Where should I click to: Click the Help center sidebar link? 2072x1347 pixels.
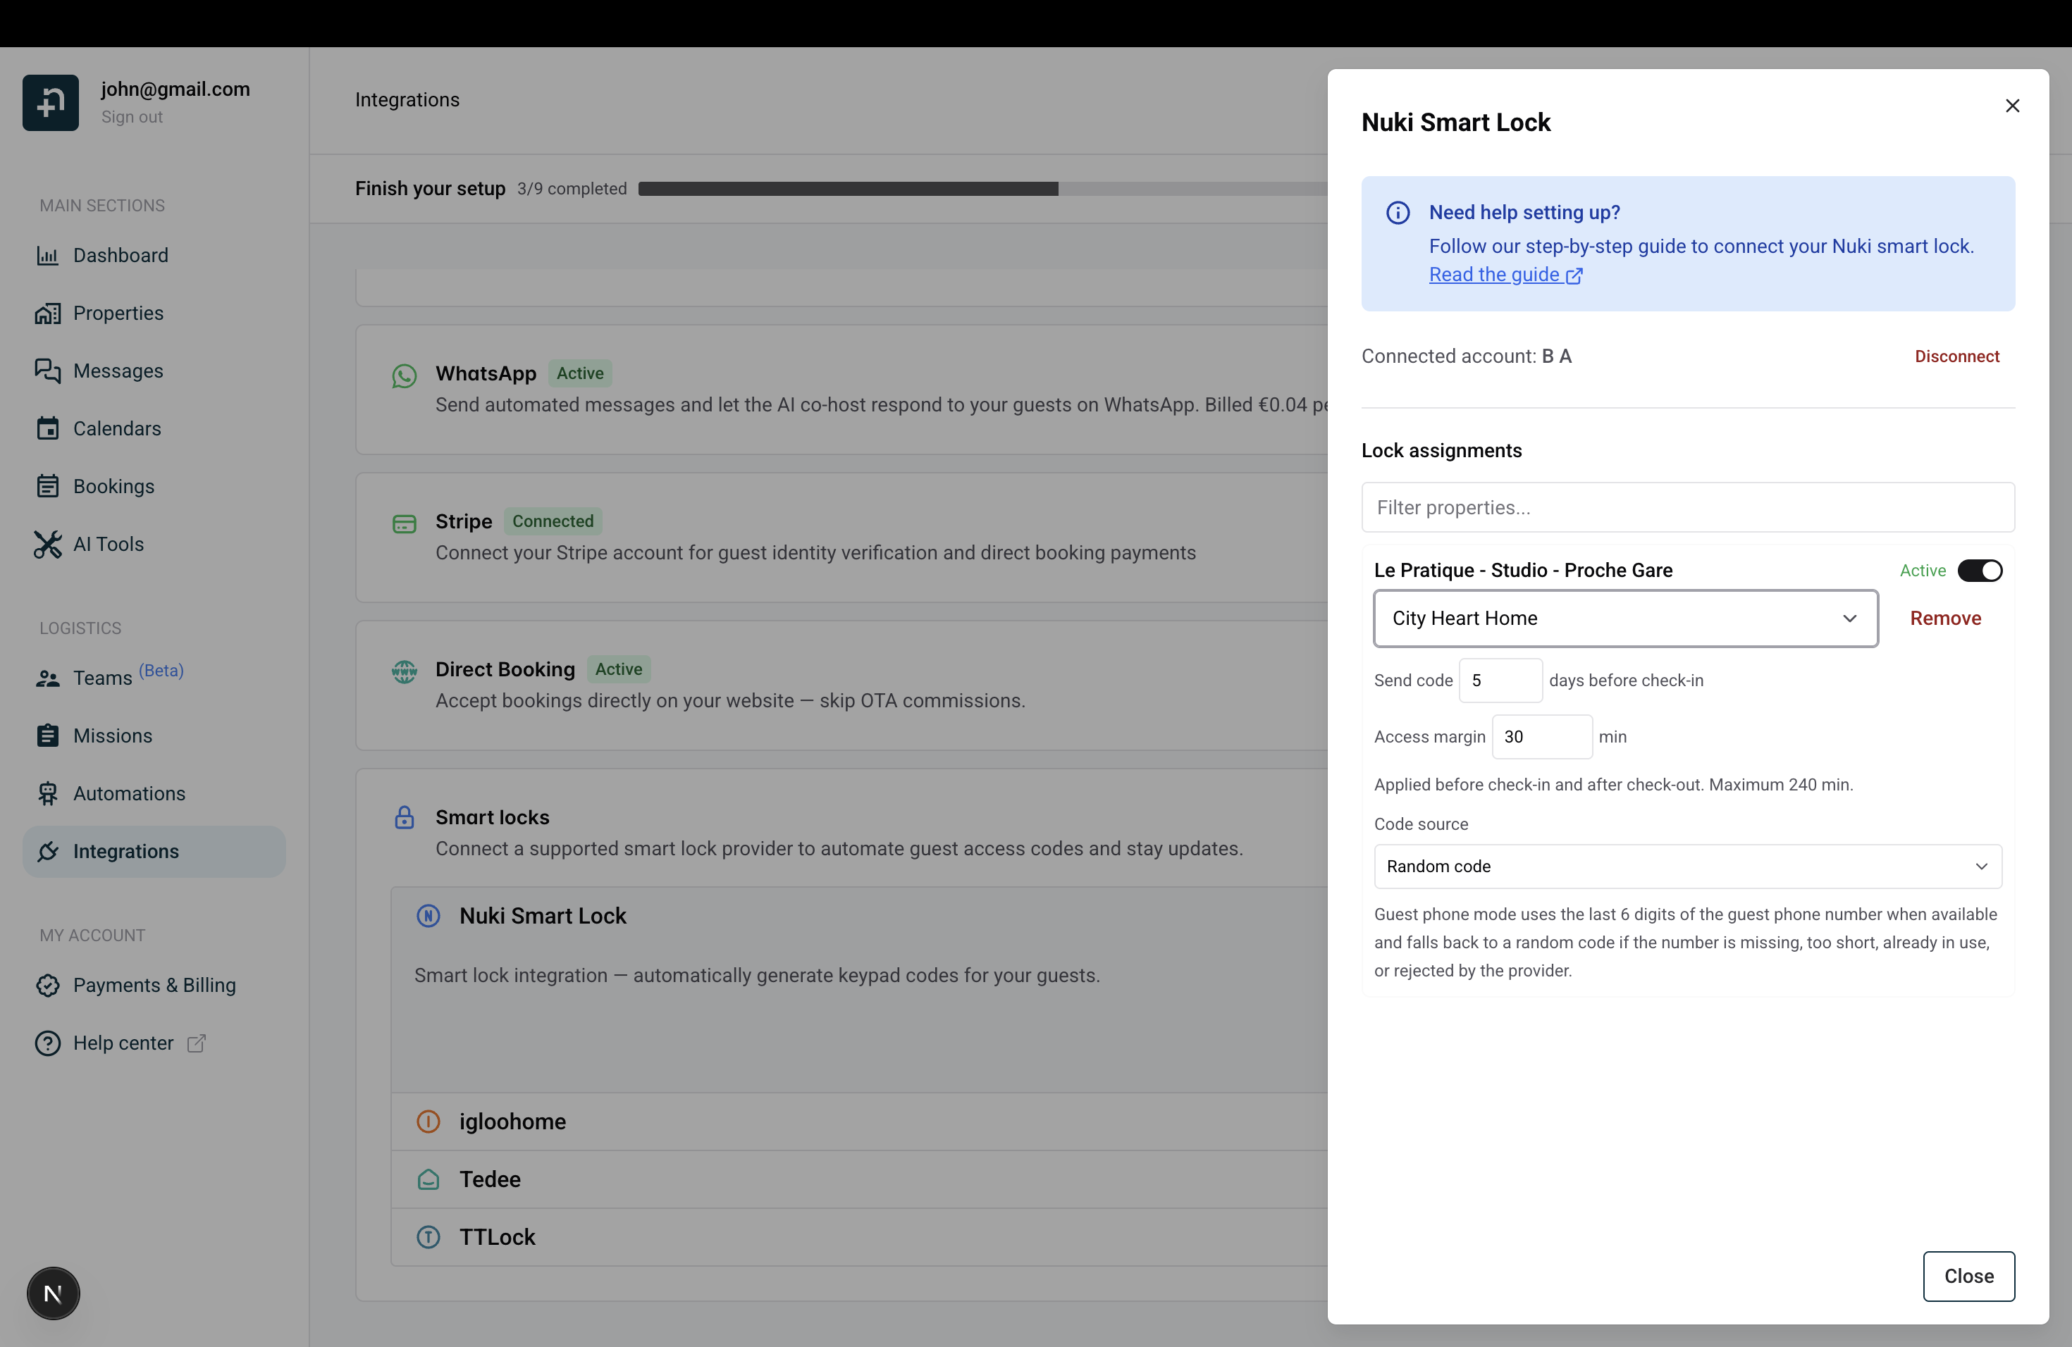[154, 1043]
